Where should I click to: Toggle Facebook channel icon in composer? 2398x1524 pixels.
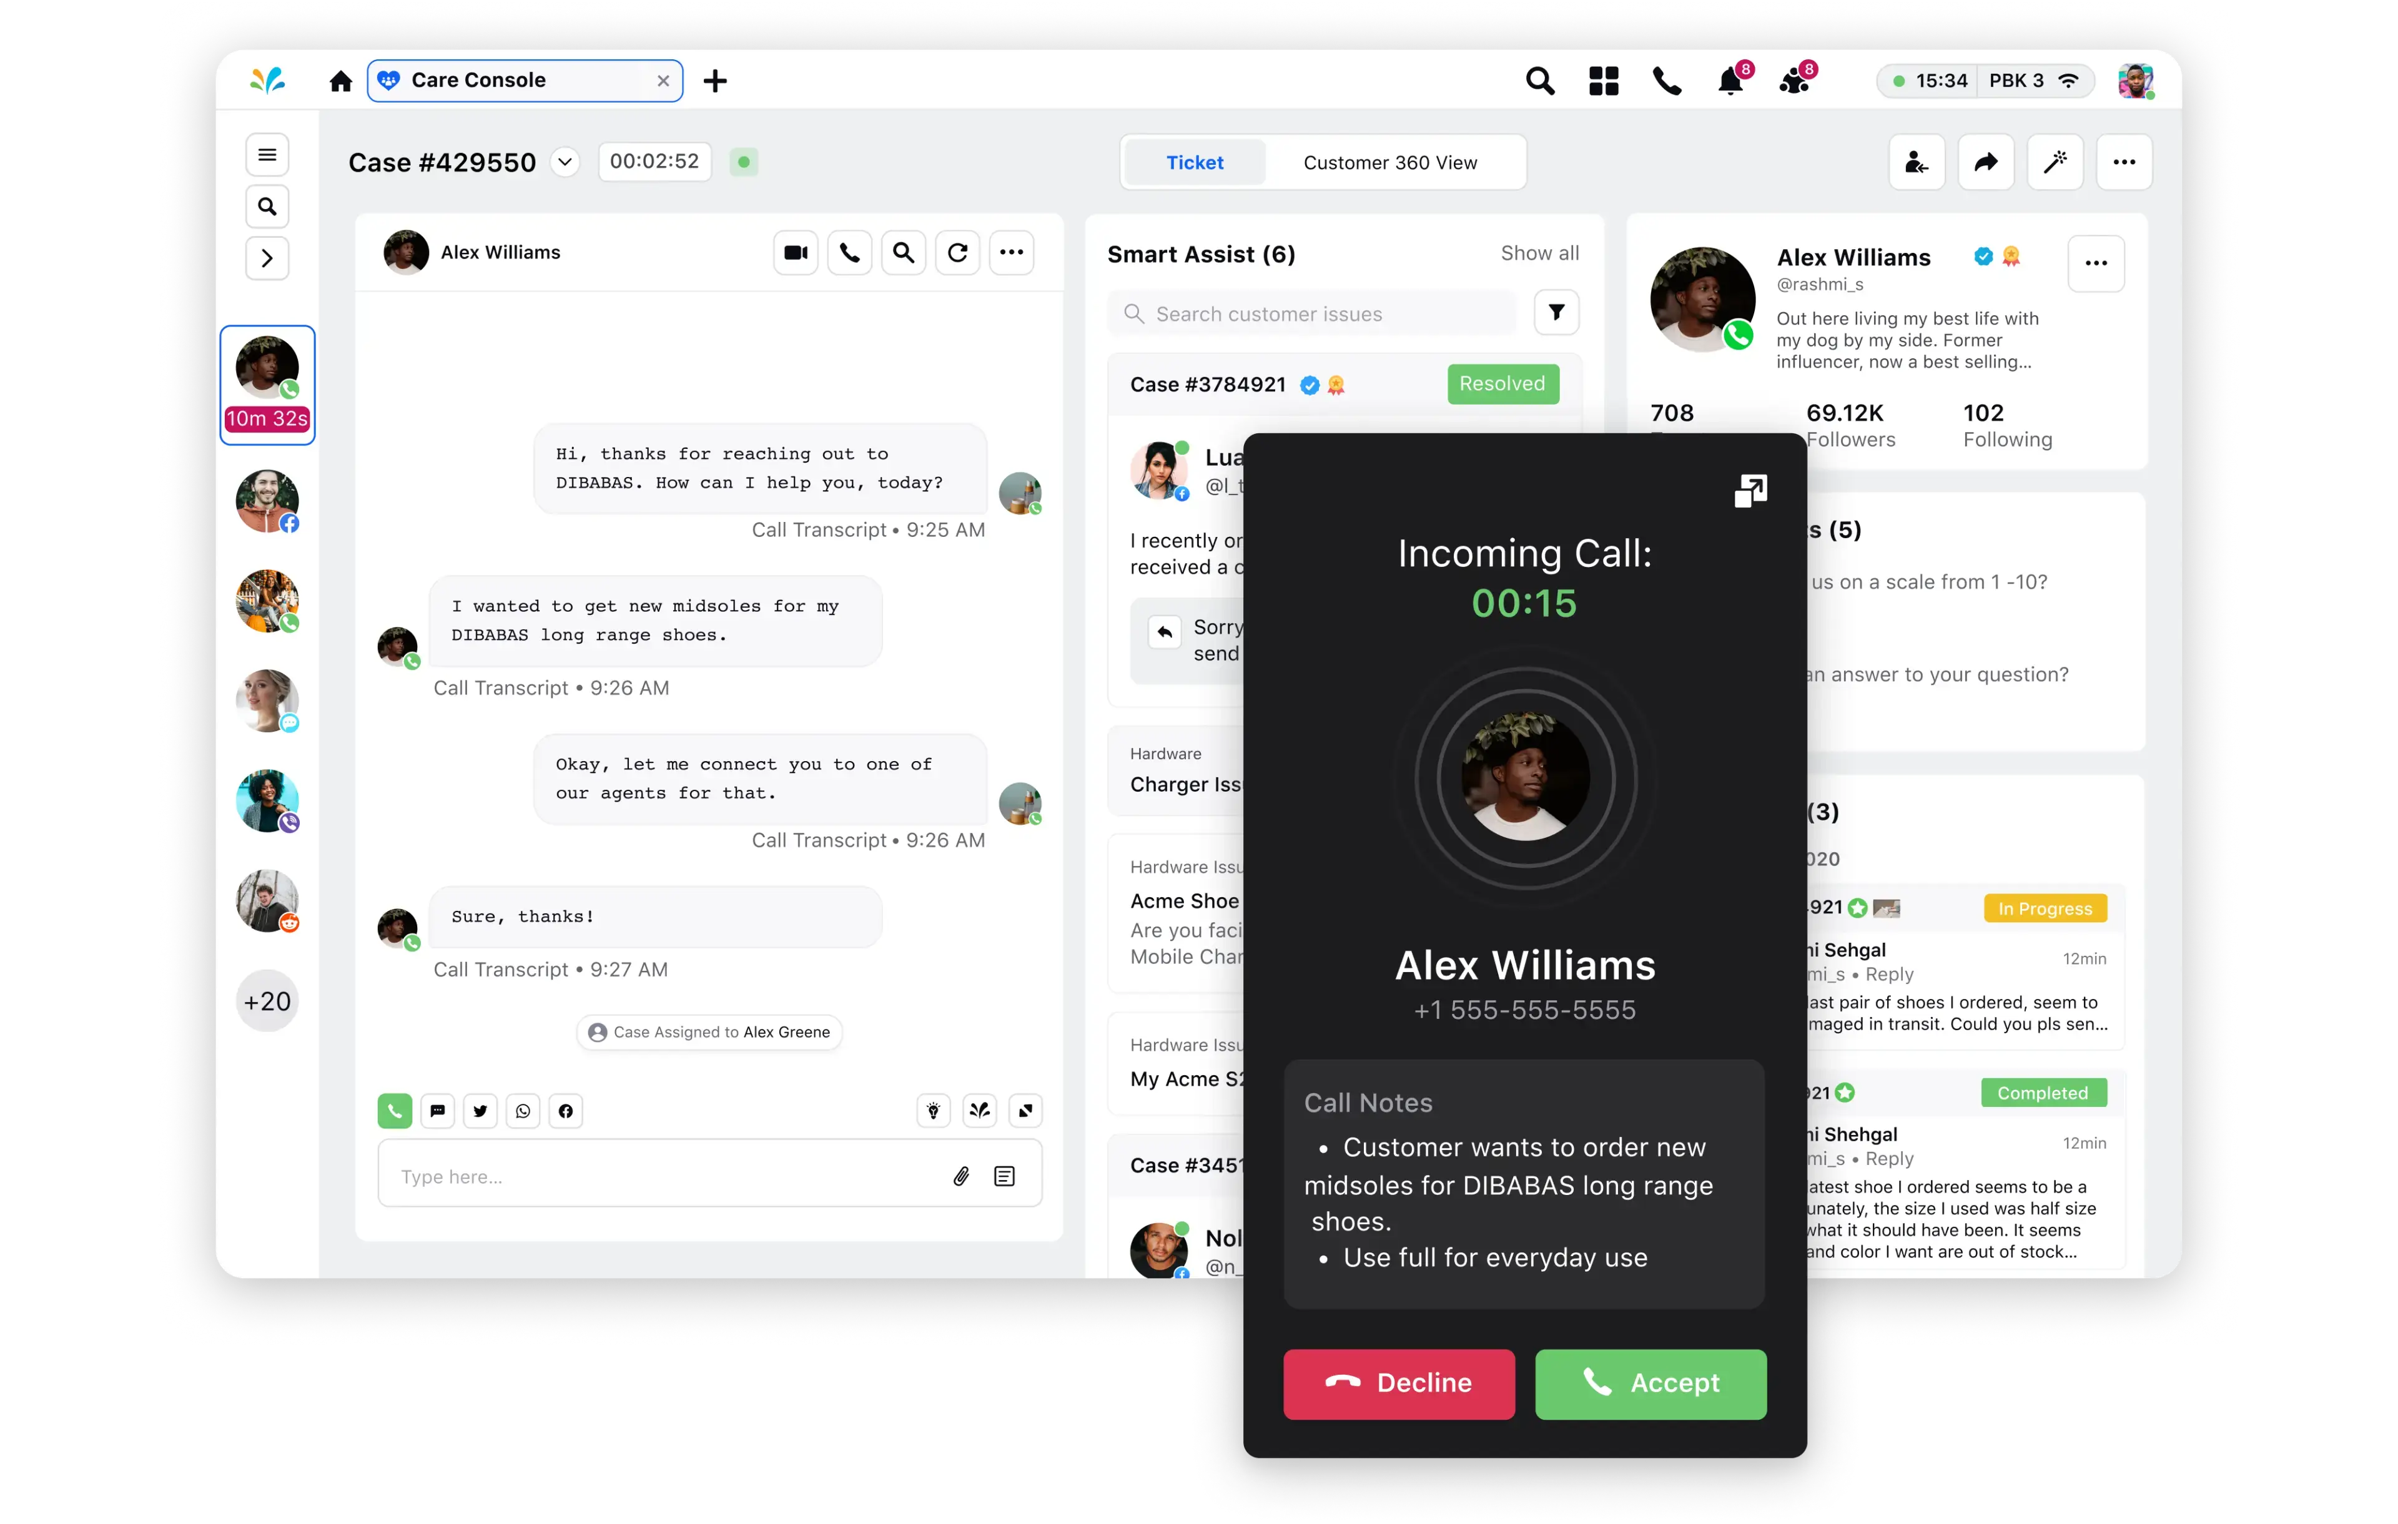[566, 1111]
